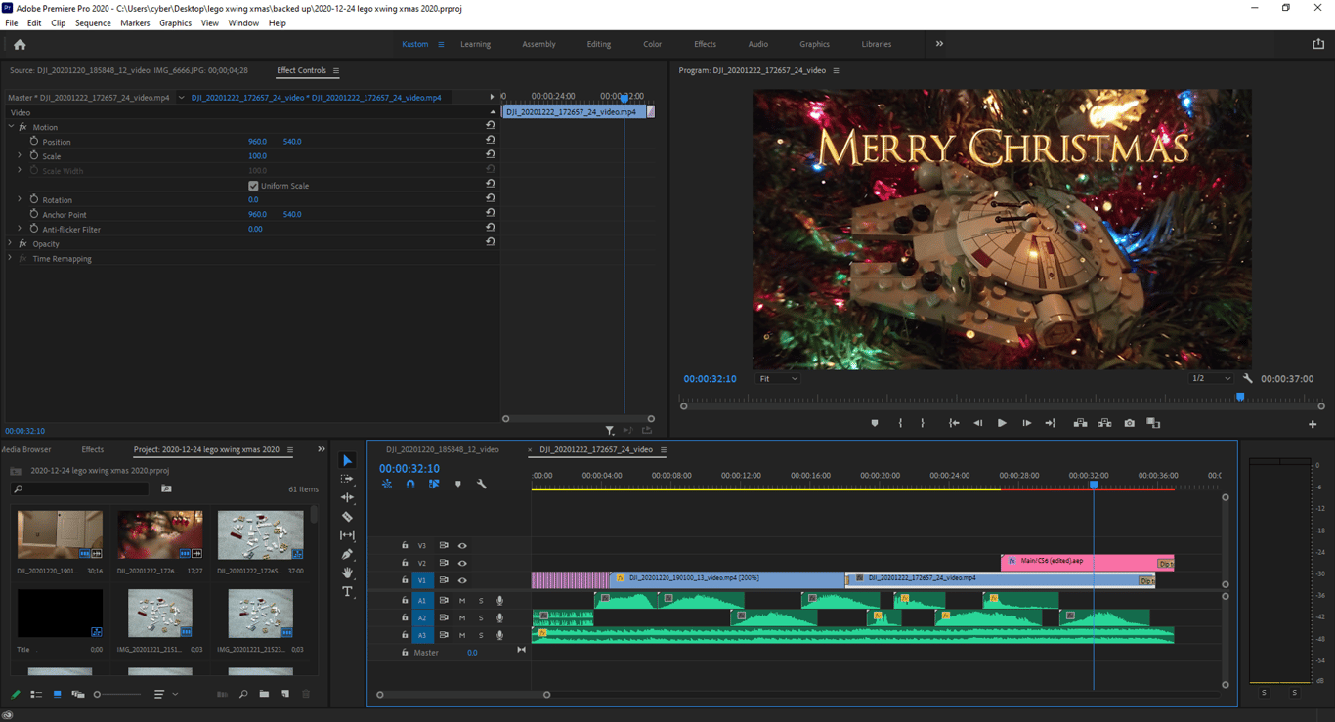
Task: Expand the Opacity effect group
Action: click(x=11, y=243)
